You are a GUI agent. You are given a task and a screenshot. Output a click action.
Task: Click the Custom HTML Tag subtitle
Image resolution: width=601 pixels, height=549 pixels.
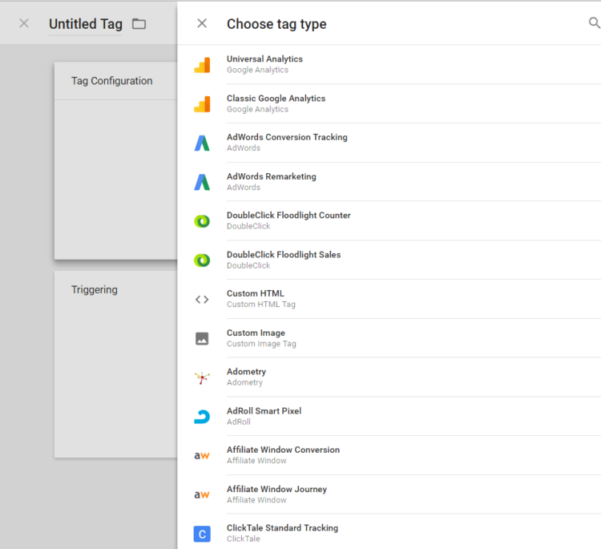pyautogui.click(x=261, y=305)
